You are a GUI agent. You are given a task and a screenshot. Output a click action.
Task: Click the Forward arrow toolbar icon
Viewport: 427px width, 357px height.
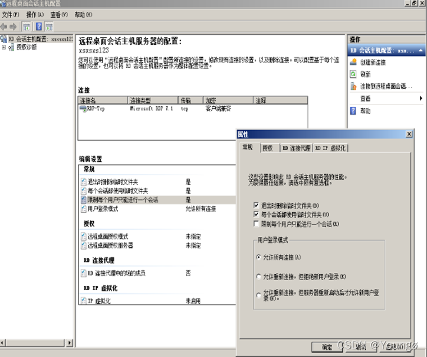click(x=13, y=27)
